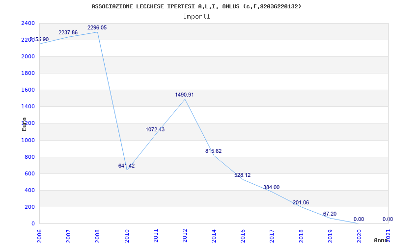Select the 815.62 data label
The height and width of the screenshot is (245, 393).
click(213, 151)
